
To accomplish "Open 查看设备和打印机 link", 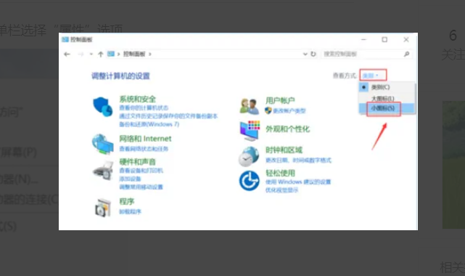I will 141,171.
